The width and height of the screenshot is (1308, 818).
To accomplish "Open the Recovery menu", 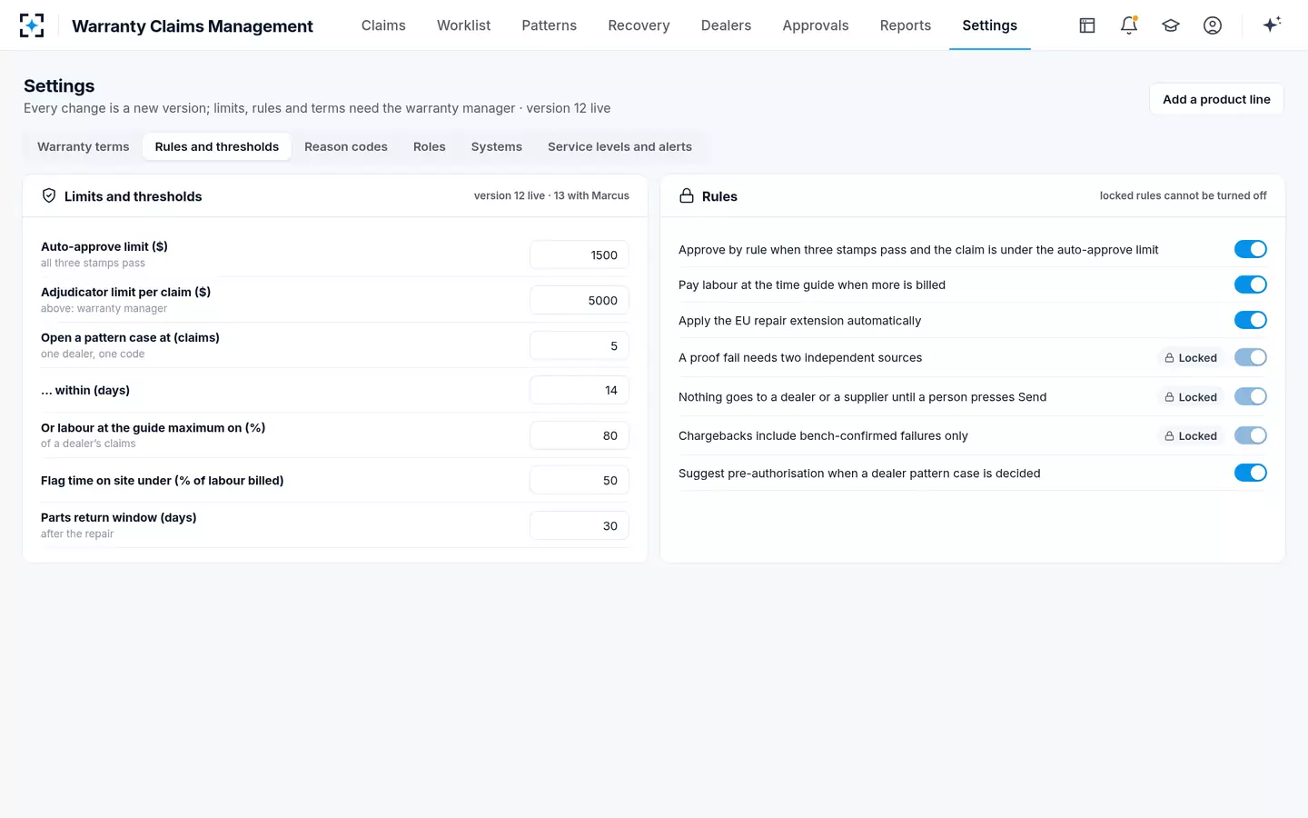I will [x=639, y=25].
